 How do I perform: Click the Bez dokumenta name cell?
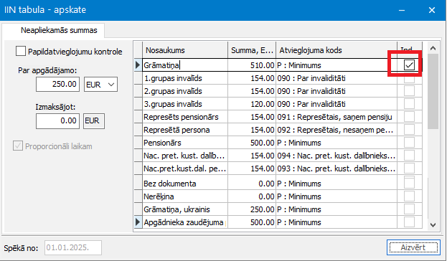[x=185, y=184]
